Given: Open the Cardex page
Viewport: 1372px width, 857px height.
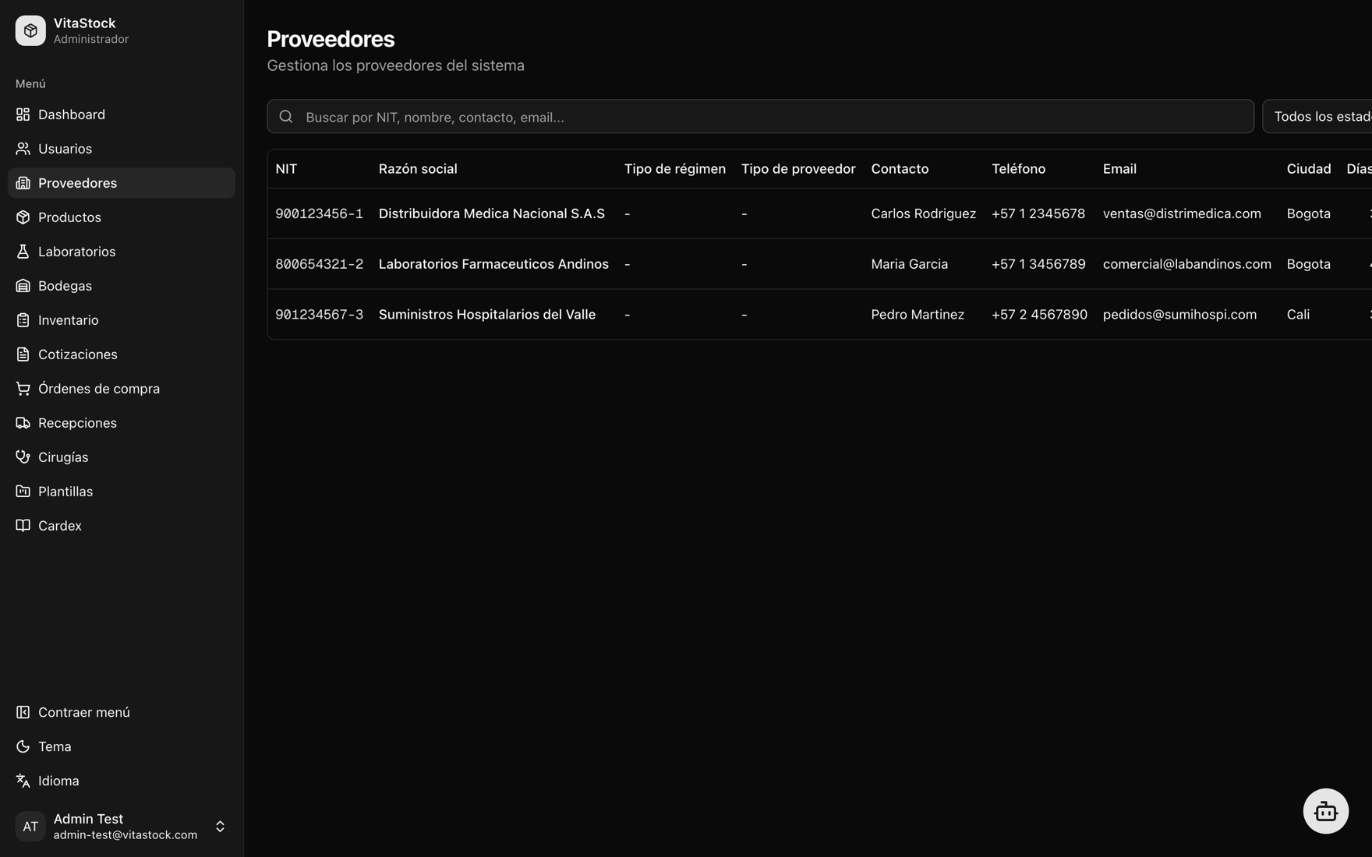Looking at the screenshot, I should 122,526.
